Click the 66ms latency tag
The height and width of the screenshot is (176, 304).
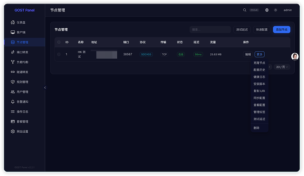(198, 54)
